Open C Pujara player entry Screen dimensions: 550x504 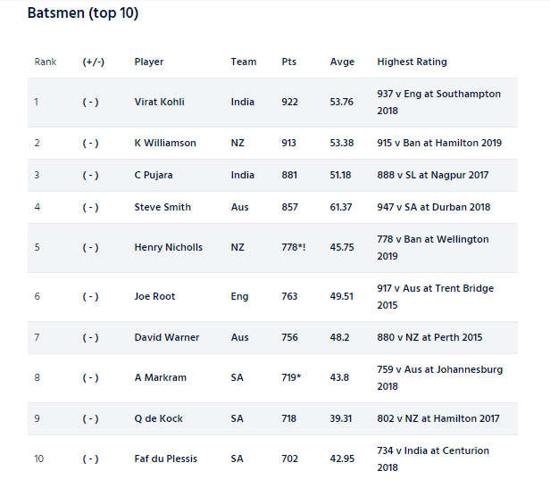tap(154, 175)
